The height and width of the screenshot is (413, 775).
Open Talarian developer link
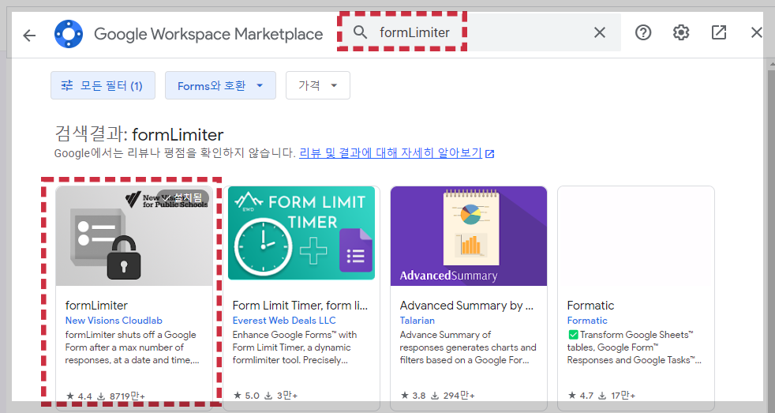point(417,321)
